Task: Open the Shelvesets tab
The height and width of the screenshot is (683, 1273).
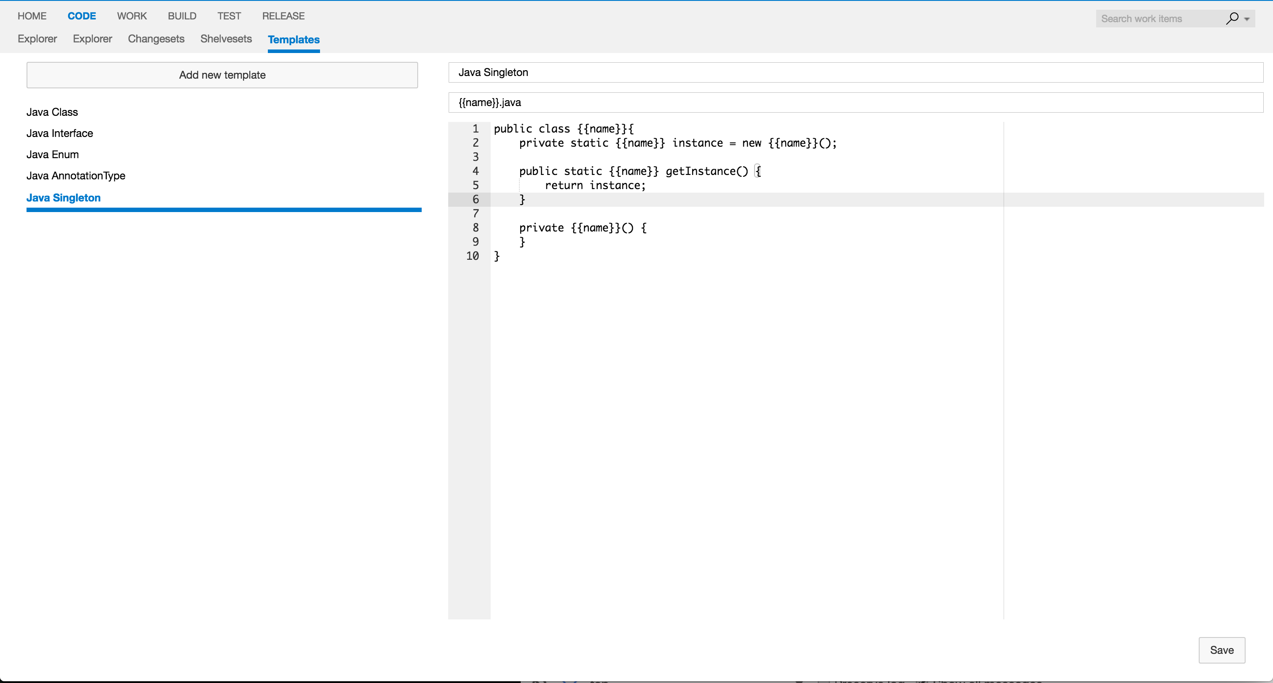Action: tap(226, 38)
